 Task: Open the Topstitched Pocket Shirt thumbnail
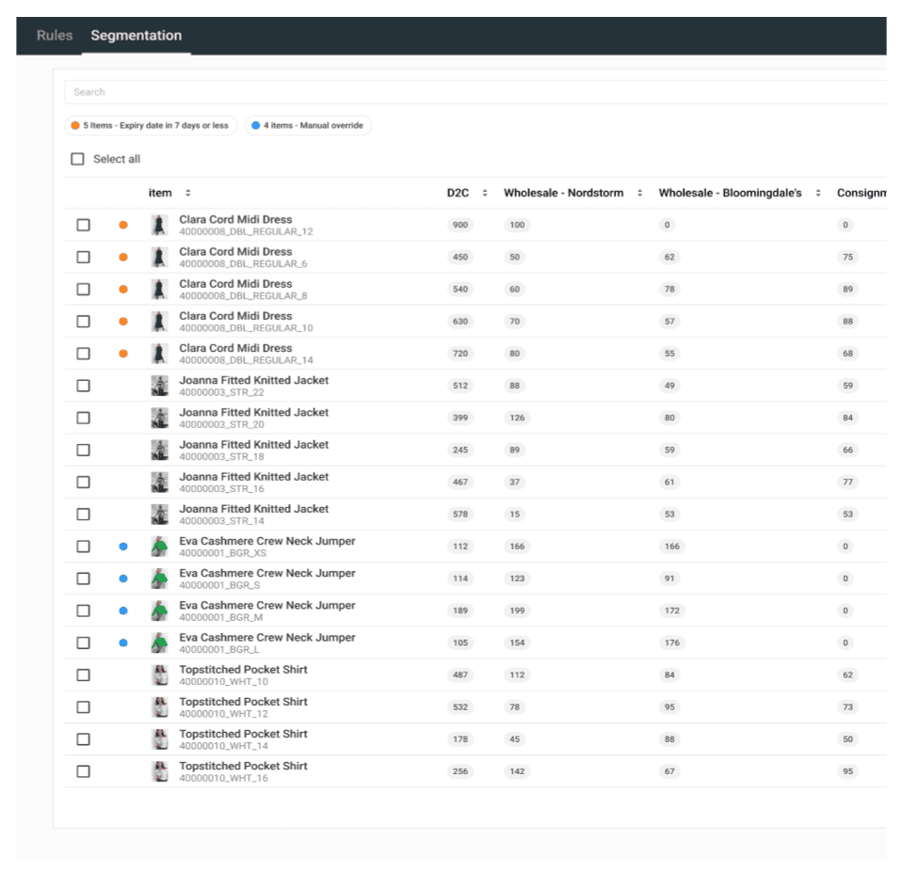pos(159,674)
